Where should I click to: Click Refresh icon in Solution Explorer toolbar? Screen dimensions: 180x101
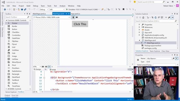pyautogui.click(x=156, y=17)
